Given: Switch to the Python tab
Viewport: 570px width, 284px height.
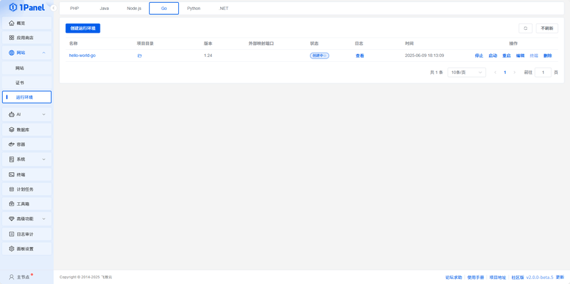Looking at the screenshot, I should point(194,9).
